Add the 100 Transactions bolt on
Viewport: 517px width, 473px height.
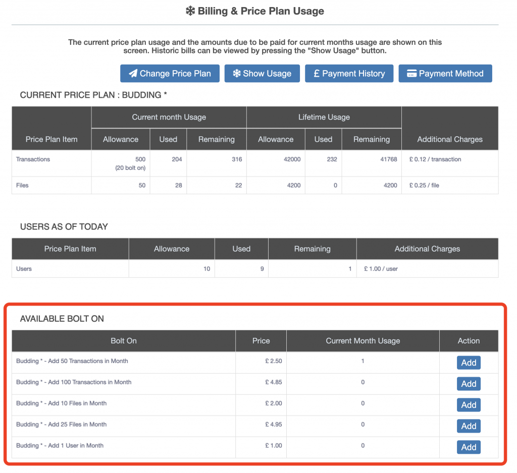[469, 384]
